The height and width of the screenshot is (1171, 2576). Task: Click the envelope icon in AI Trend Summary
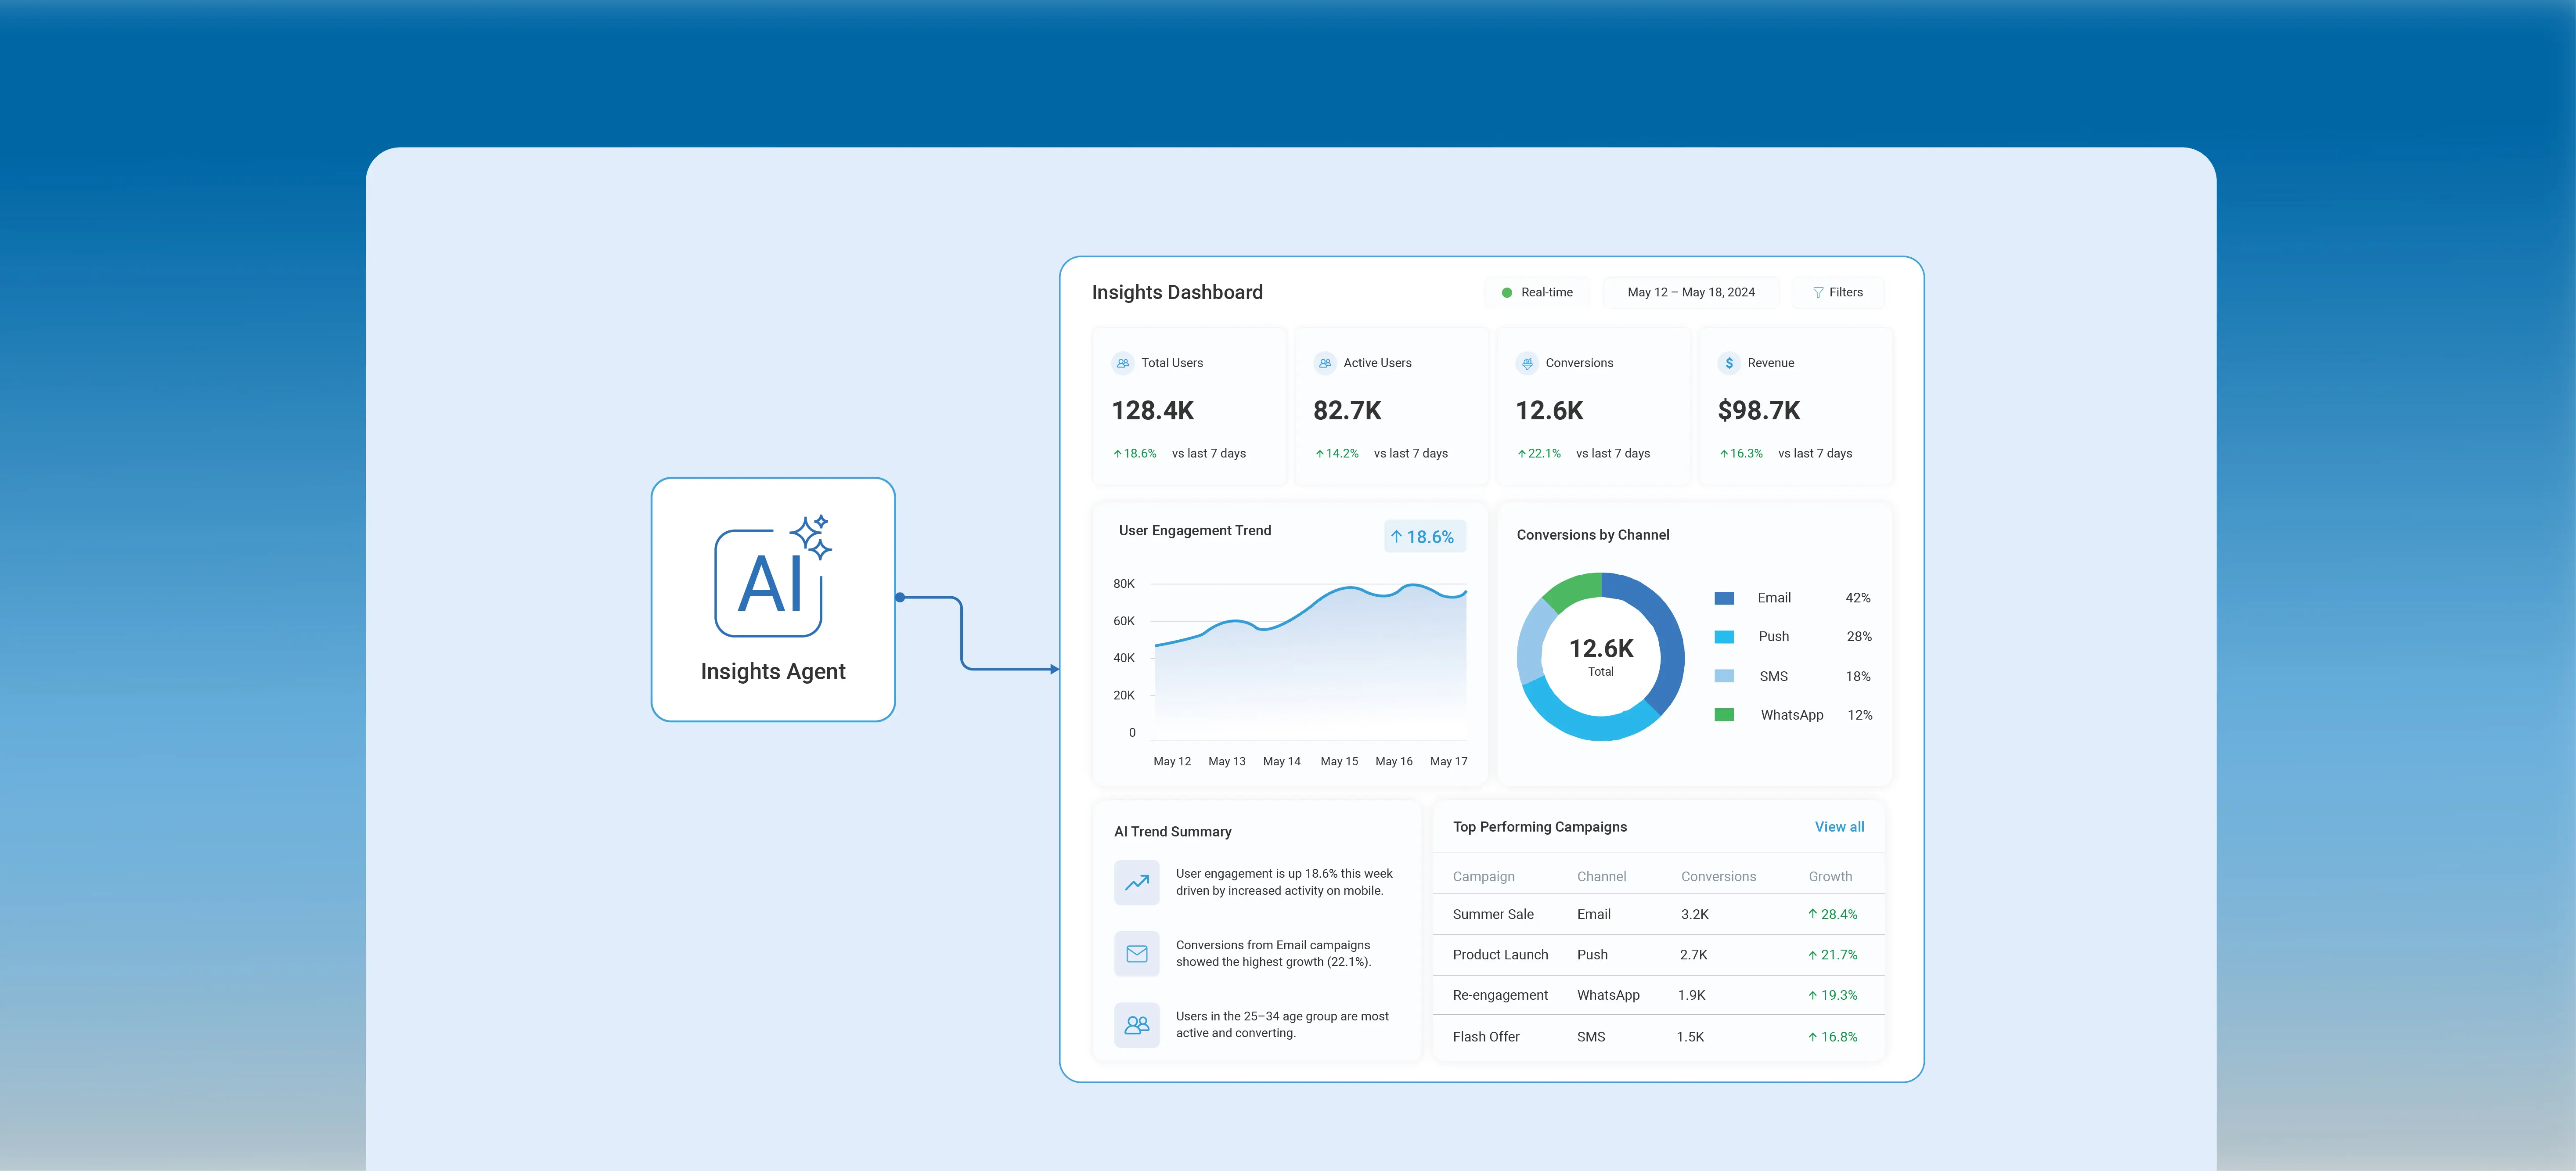[1137, 954]
